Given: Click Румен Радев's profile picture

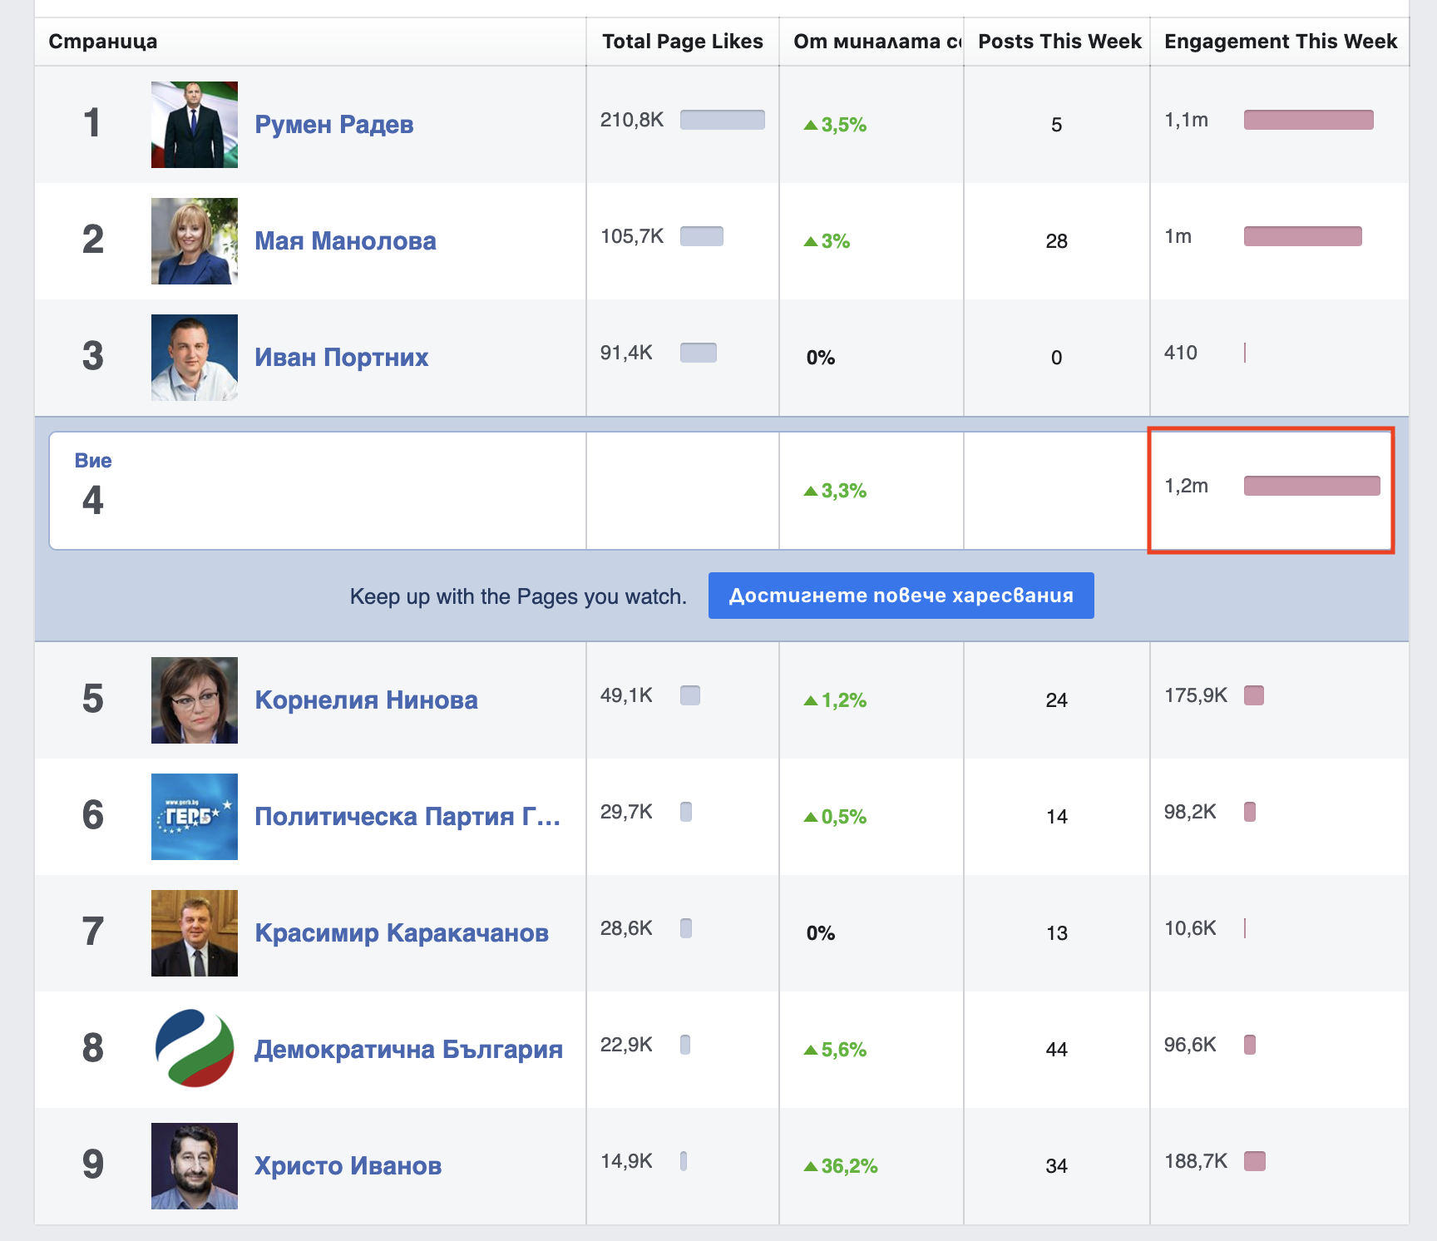Looking at the screenshot, I should click(x=194, y=125).
